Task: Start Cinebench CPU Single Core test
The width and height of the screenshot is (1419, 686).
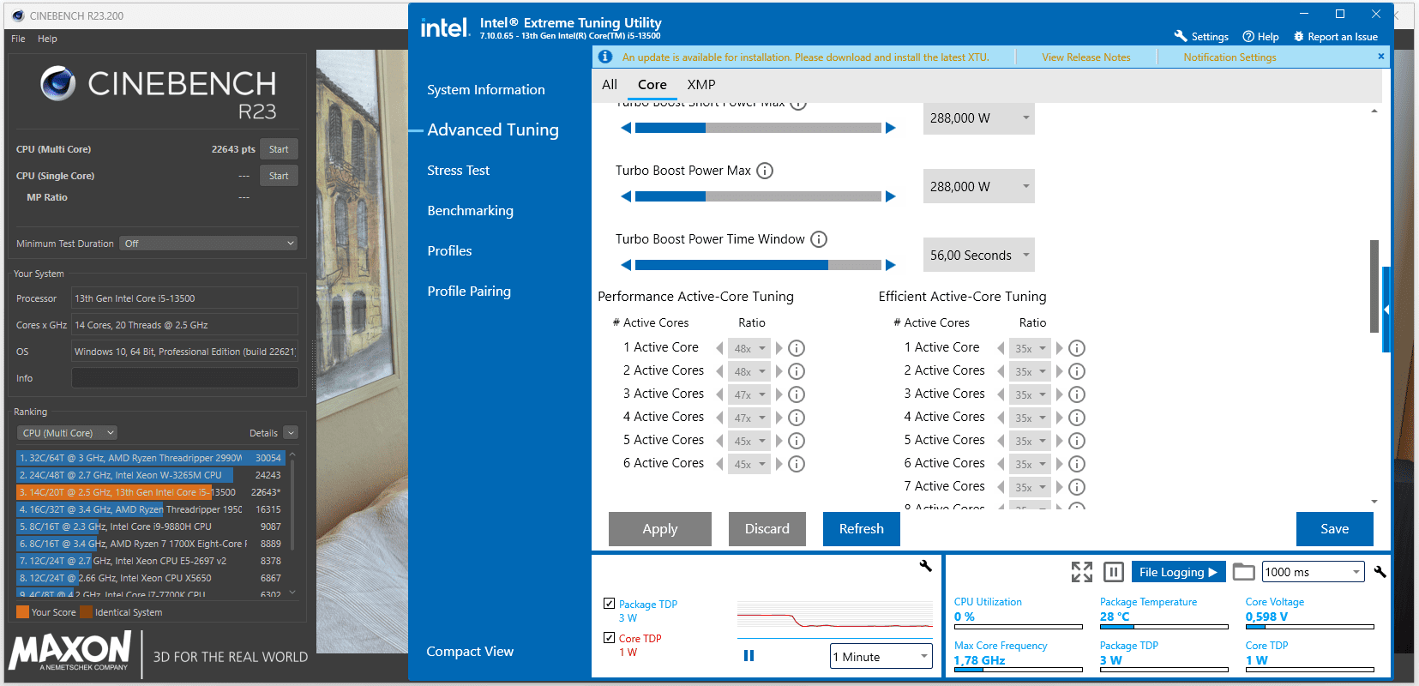Action: click(279, 176)
